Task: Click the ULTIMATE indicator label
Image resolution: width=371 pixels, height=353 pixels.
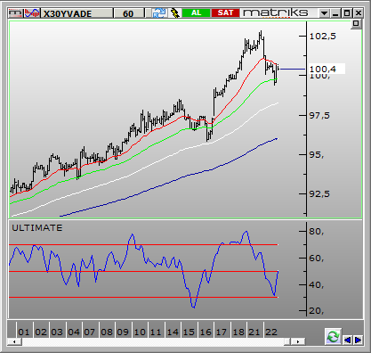Action: 37,228
